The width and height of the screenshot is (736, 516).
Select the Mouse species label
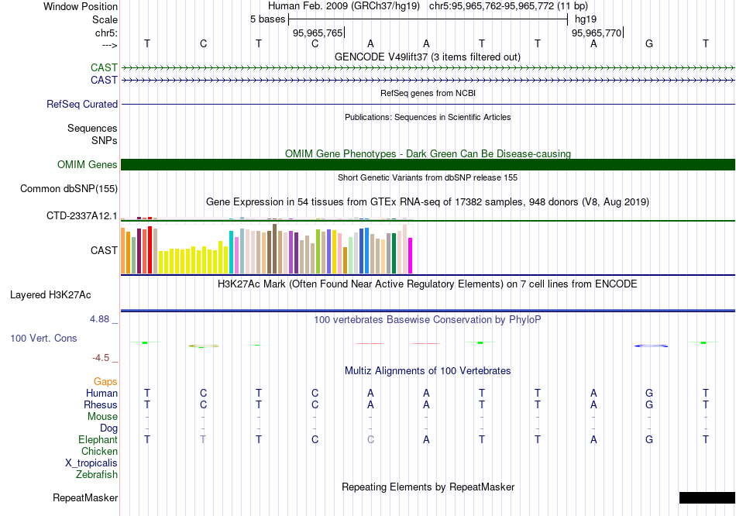[x=102, y=417]
